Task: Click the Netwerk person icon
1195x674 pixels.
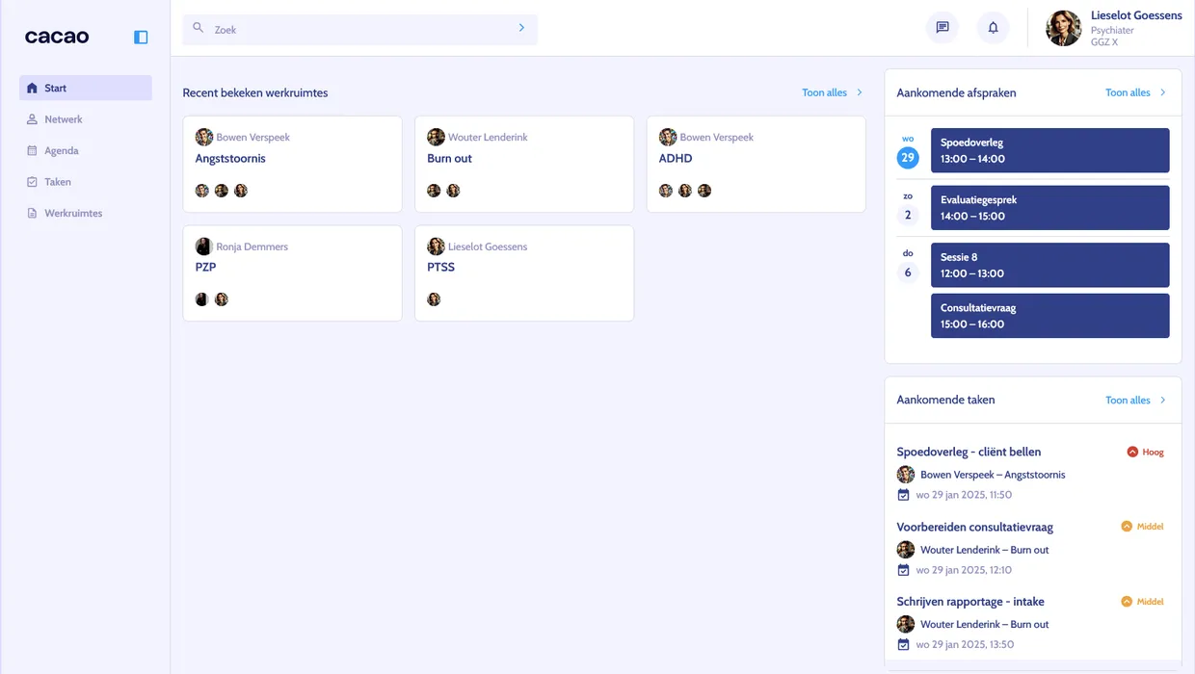Action: 32,119
